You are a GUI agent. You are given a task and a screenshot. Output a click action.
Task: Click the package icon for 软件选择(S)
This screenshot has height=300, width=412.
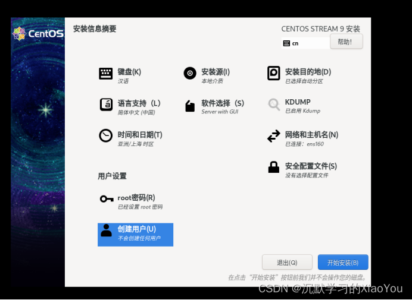coord(190,106)
